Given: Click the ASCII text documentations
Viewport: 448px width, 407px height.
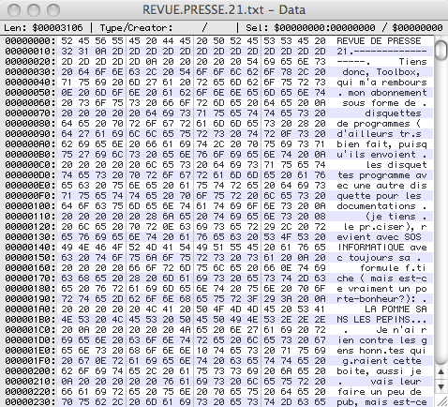Looking at the screenshot, I should (376, 206).
